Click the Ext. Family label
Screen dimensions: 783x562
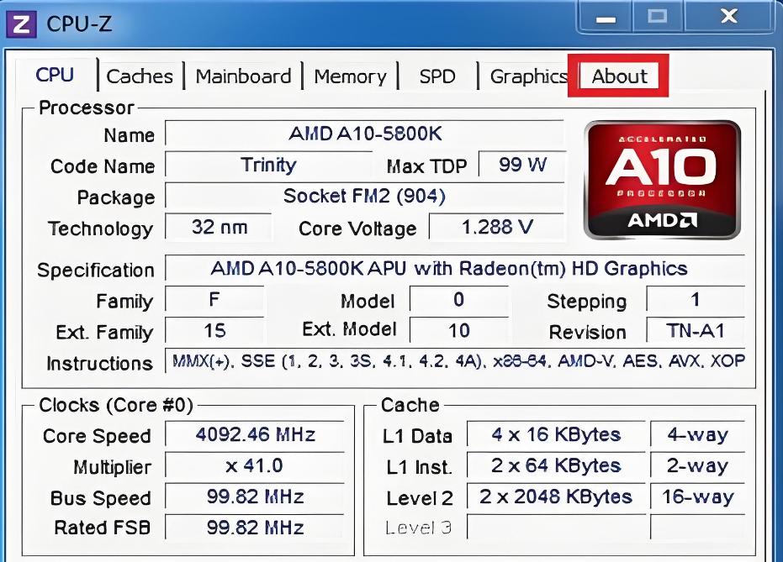pyautogui.click(x=104, y=333)
